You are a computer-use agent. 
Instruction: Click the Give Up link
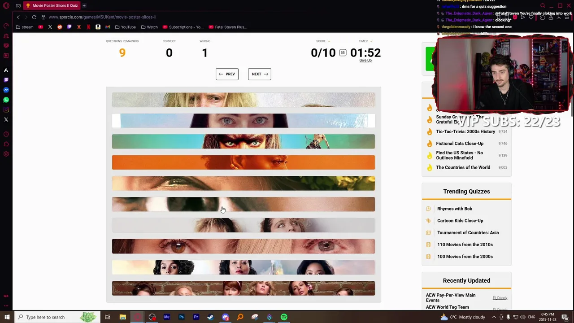[365, 61]
